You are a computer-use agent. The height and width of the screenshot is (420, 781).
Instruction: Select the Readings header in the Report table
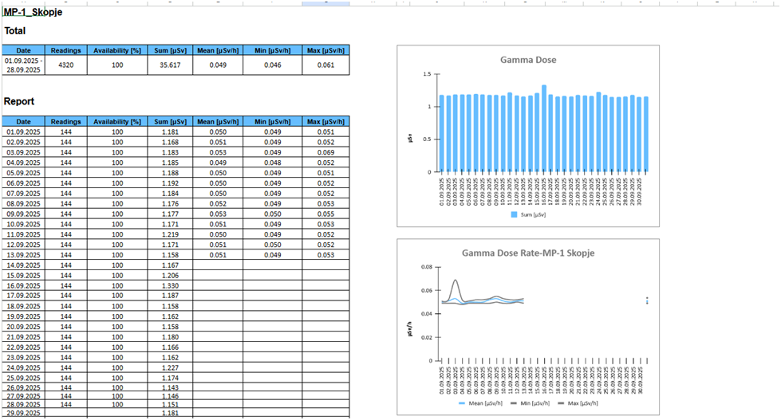click(65, 121)
